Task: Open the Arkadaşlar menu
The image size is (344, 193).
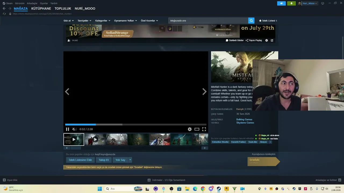Action: tap(32, 3)
